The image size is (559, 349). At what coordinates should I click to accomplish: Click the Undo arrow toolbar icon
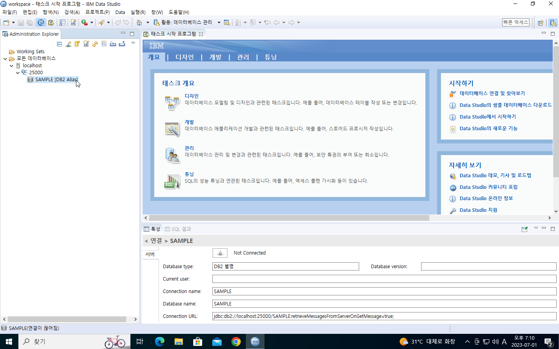(118, 23)
